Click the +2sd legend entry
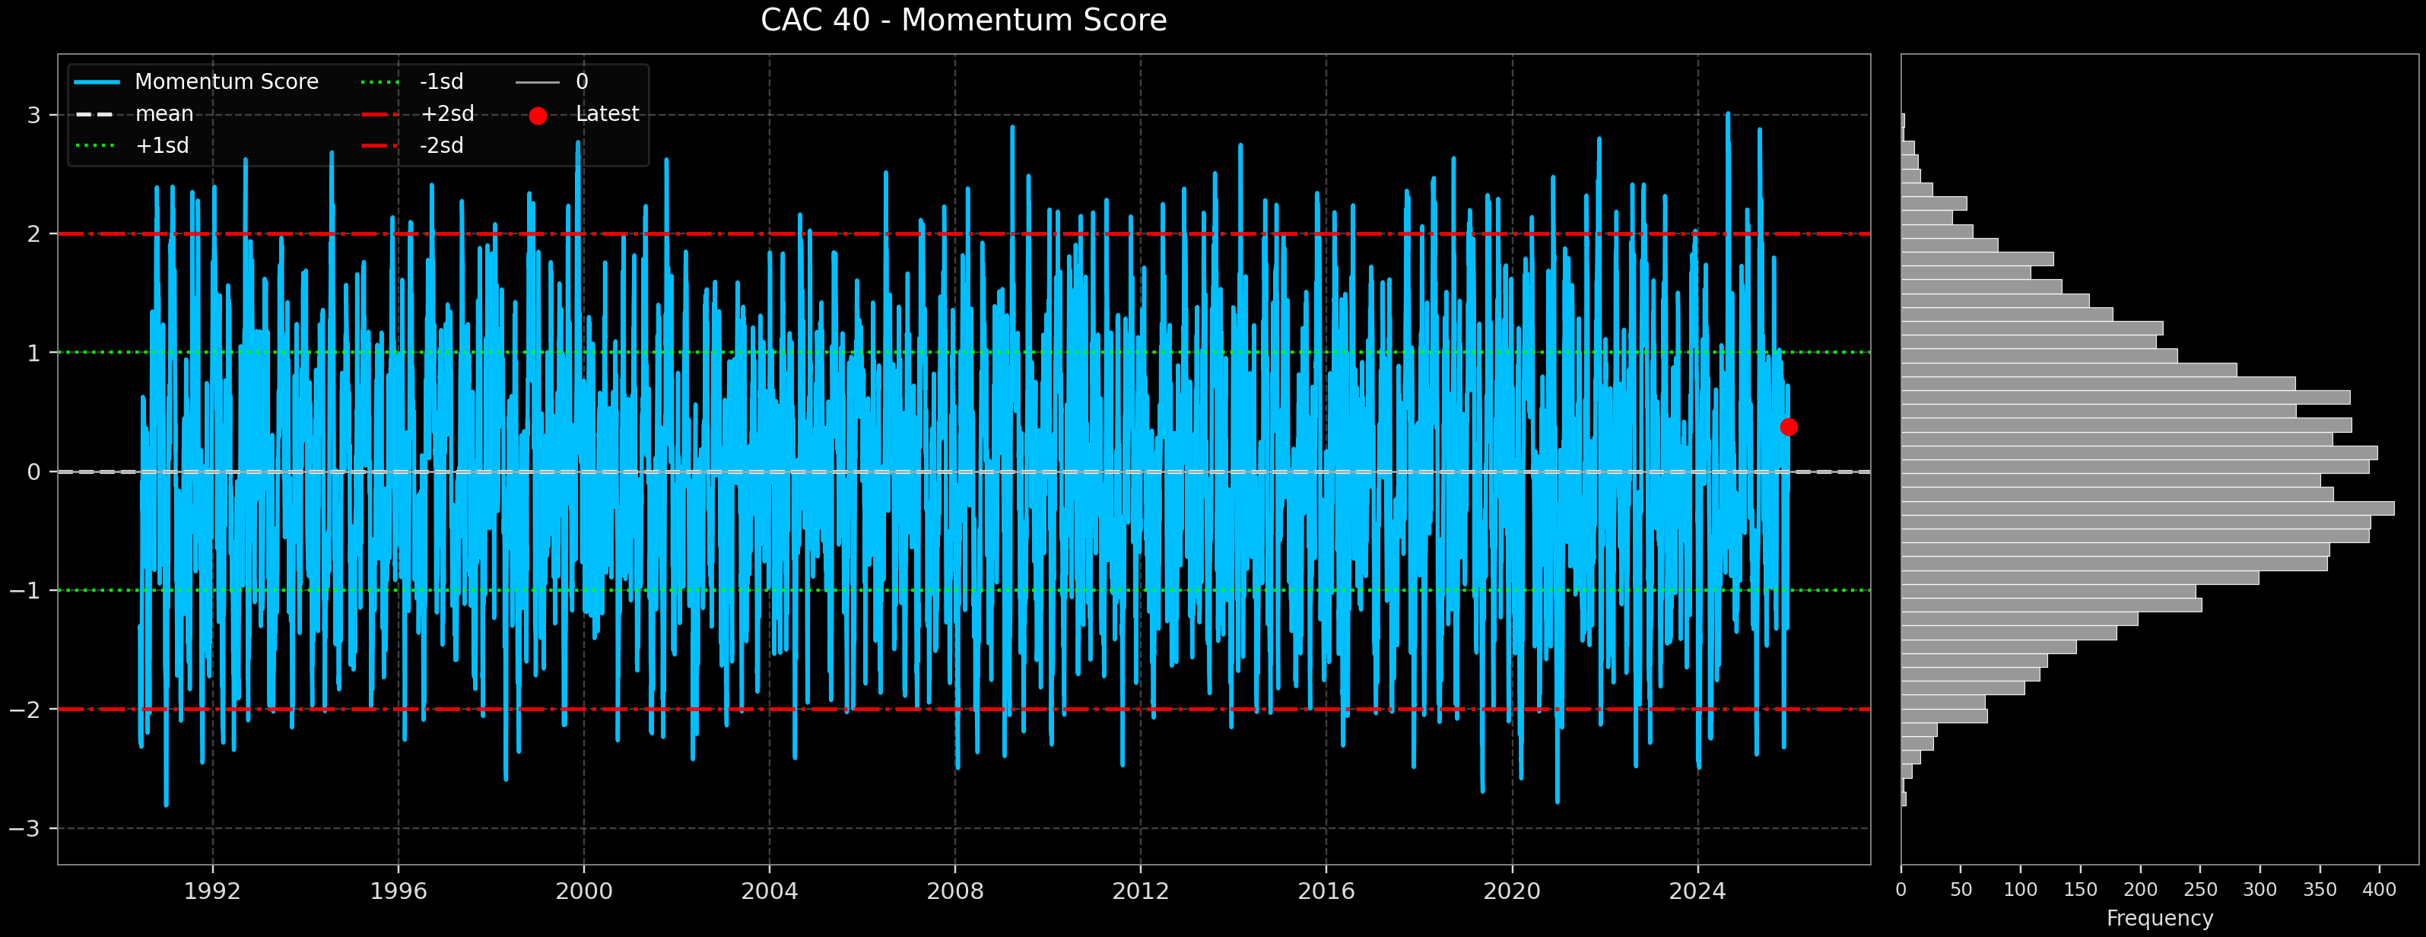This screenshot has height=937, width=2426. [x=446, y=114]
